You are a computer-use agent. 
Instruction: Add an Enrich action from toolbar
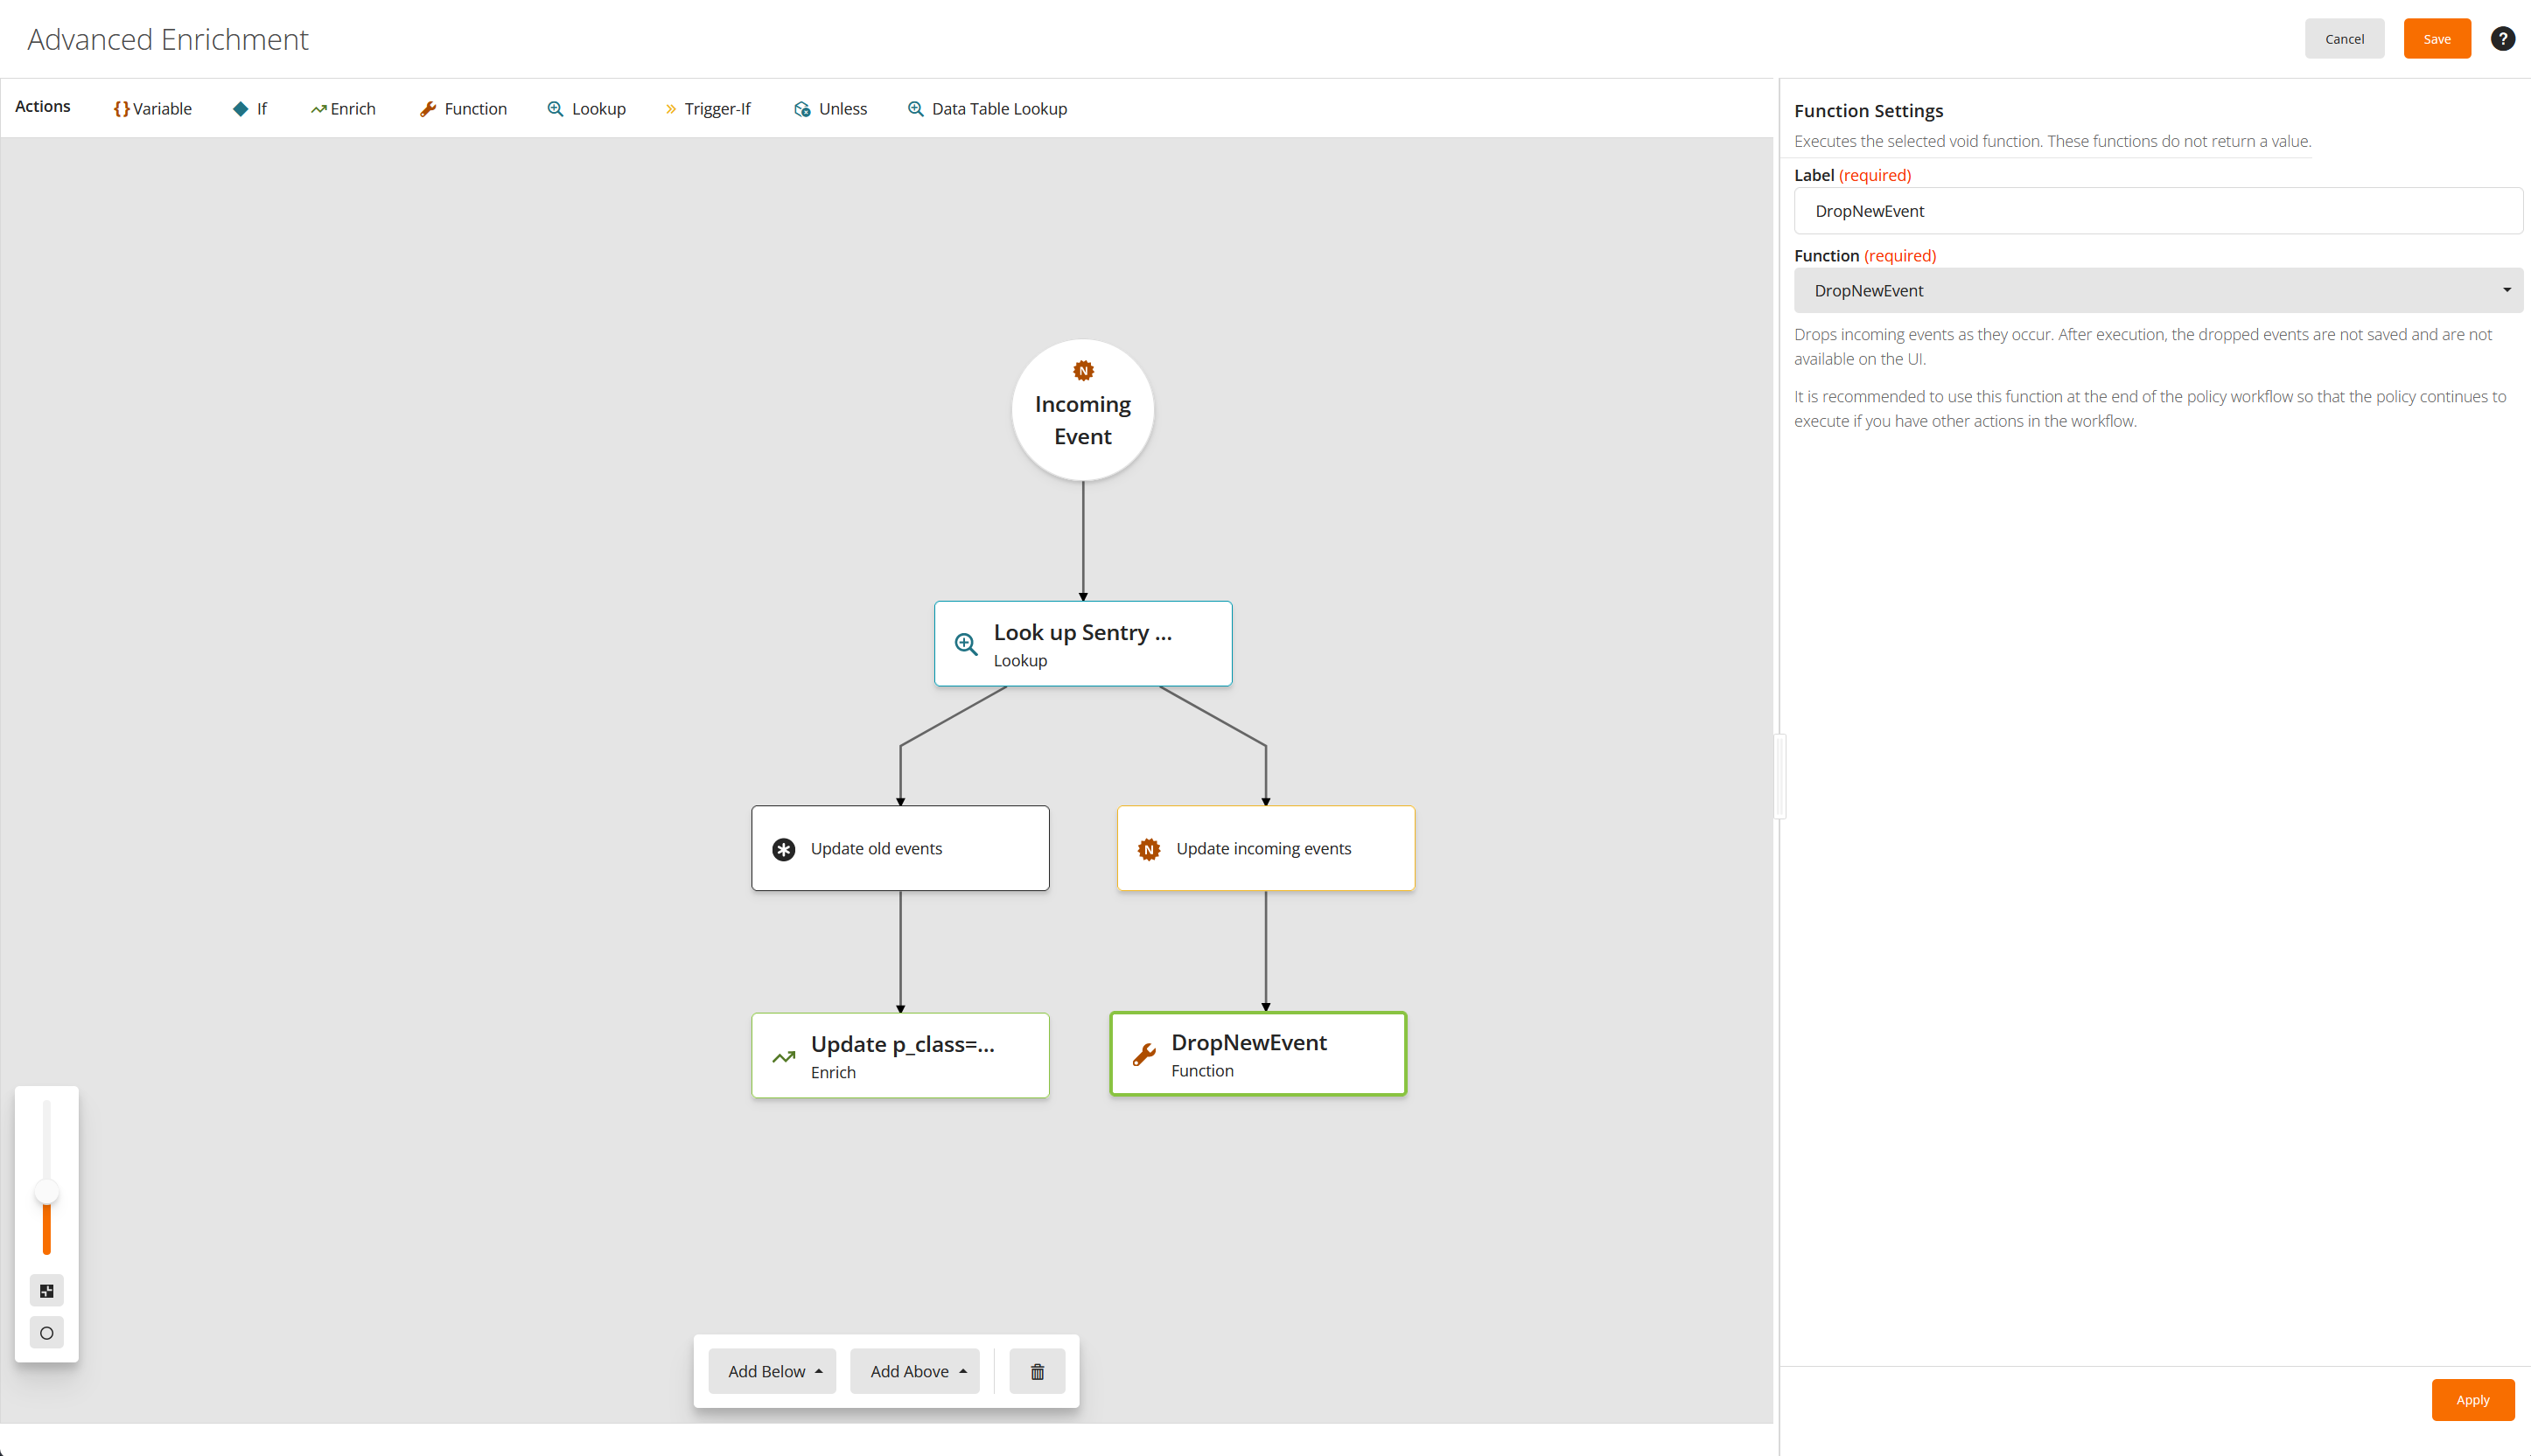pyautogui.click(x=343, y=109)
